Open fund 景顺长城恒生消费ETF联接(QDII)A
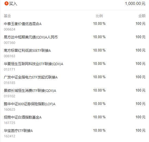 [x=30, y=90]
